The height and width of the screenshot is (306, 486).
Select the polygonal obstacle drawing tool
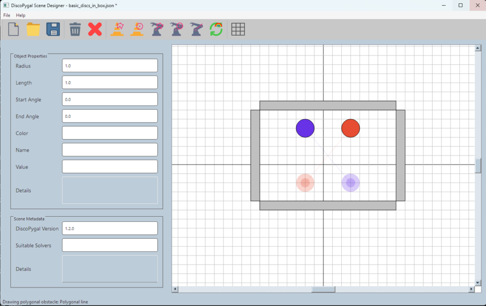[117, 29]
